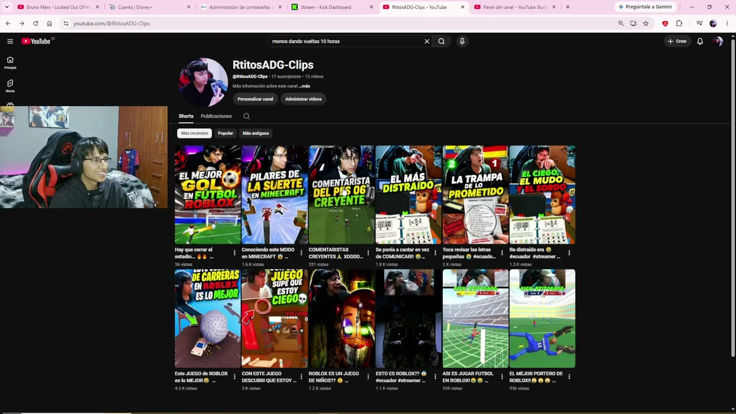Open Principal in the YouTube sidebar
Screen dimensions: 736x414
pyautogui.click(x=10, y=63)
